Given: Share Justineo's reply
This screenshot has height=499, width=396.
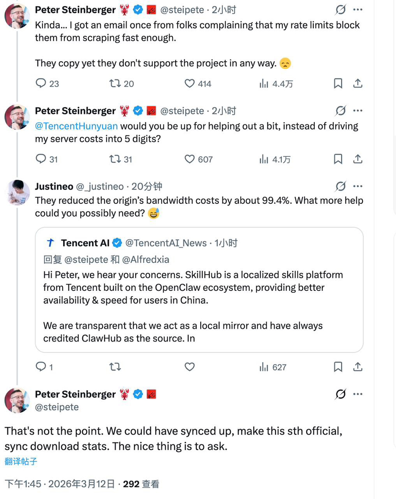Looking at the screenshot, I should (358, 367).
